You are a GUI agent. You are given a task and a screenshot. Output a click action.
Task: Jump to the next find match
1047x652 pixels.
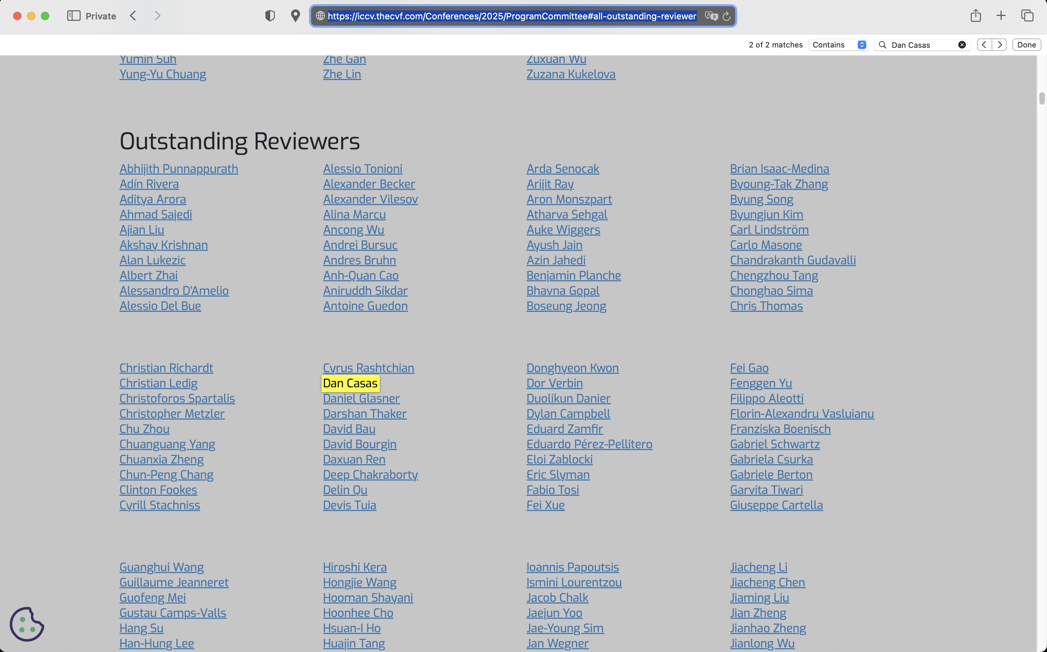pyautogui.click(x=1000, y=45)
